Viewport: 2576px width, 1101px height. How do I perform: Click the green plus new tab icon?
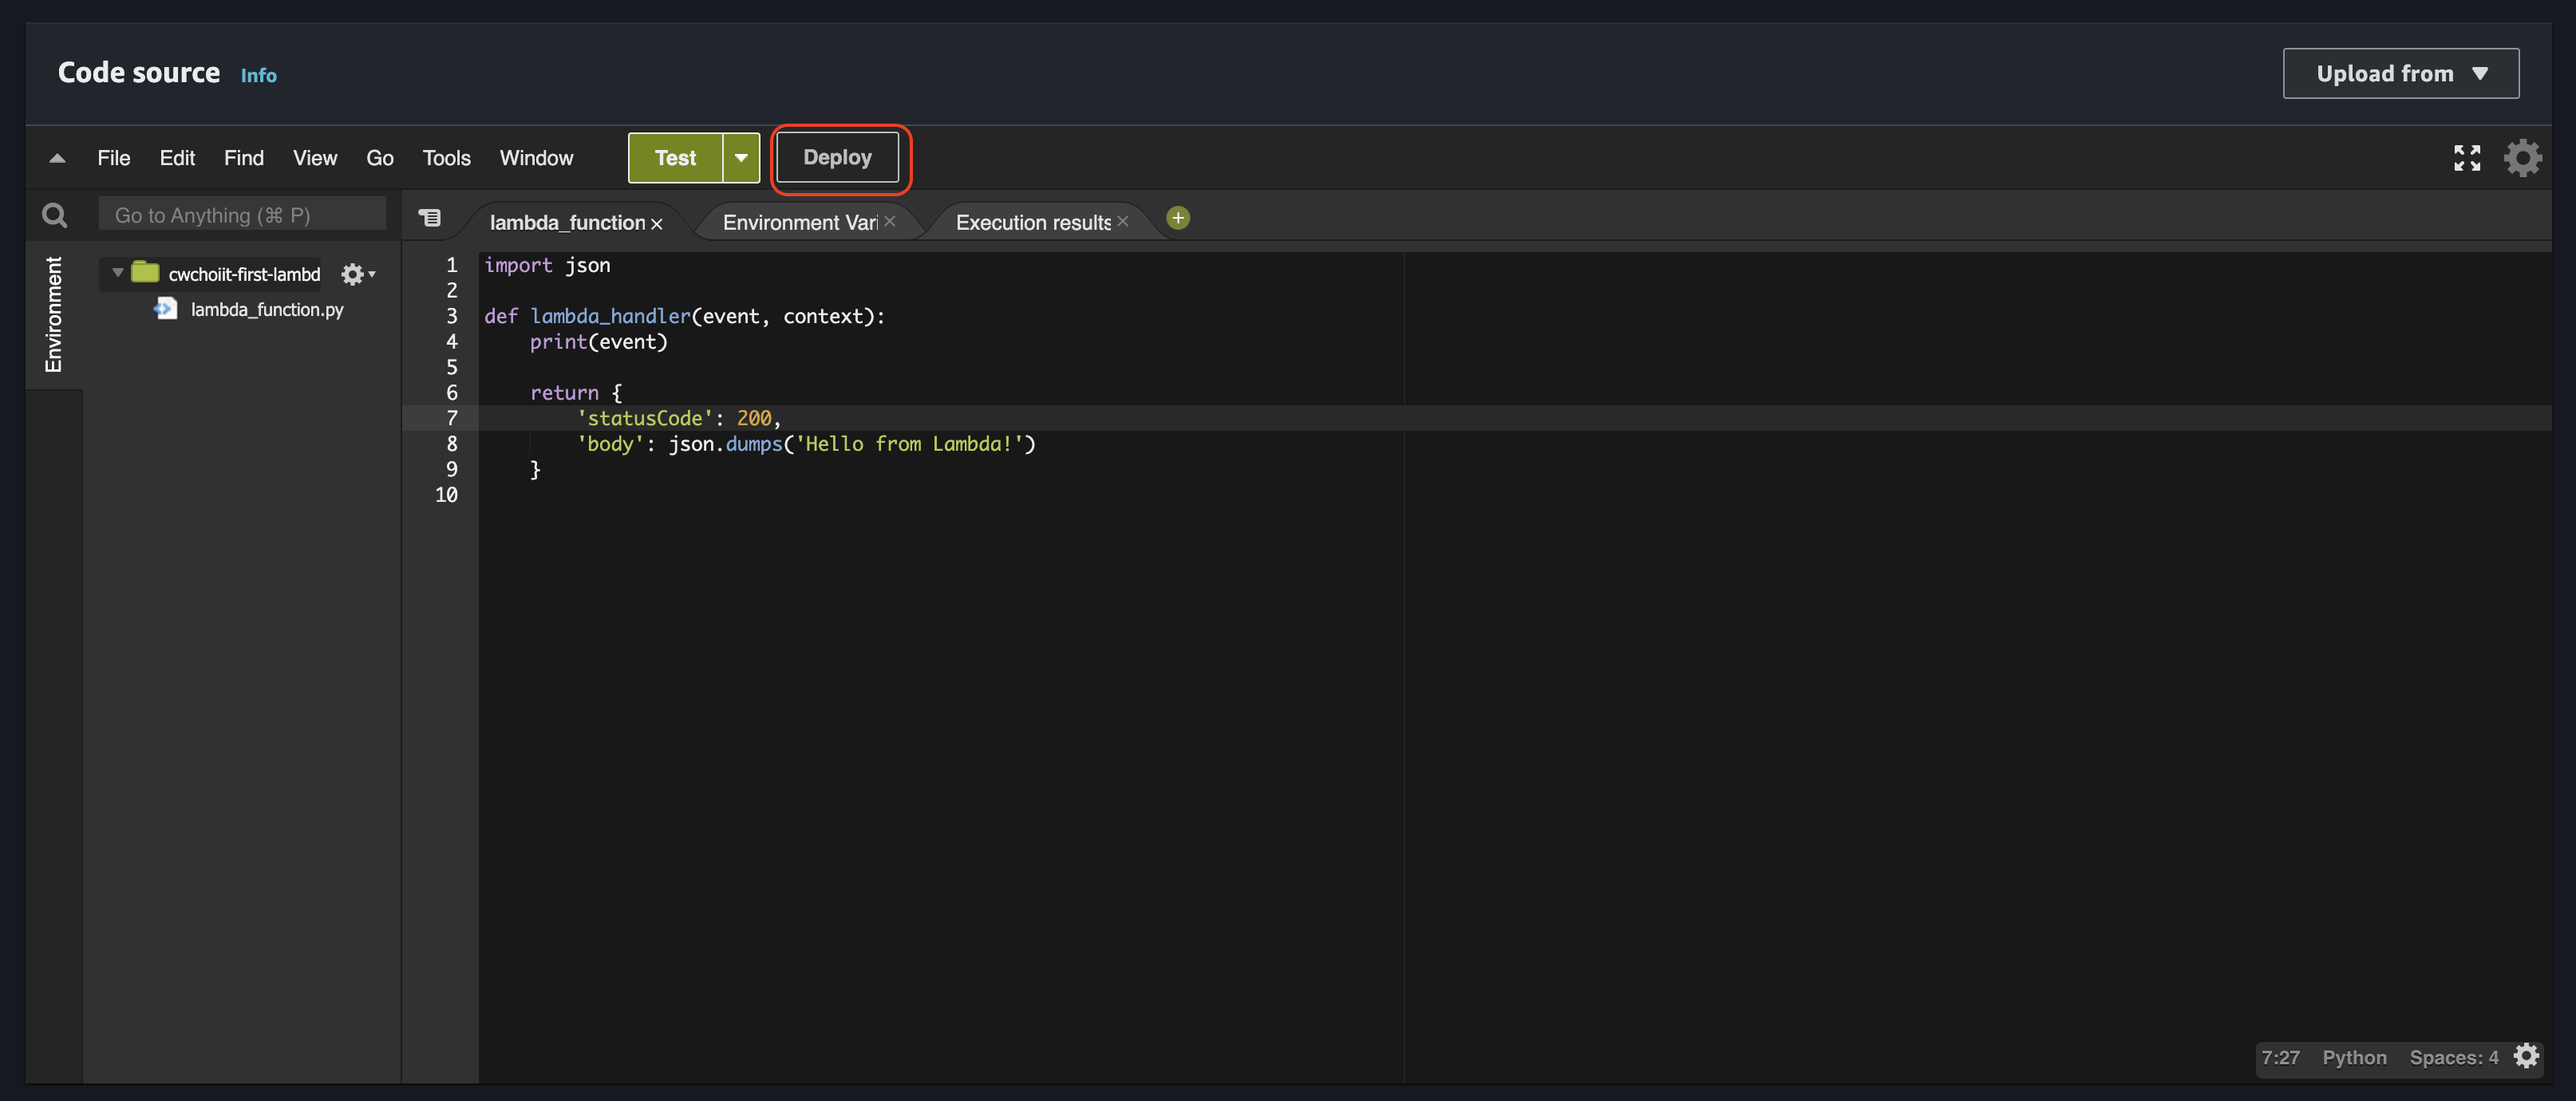(x=1178, y=218)
